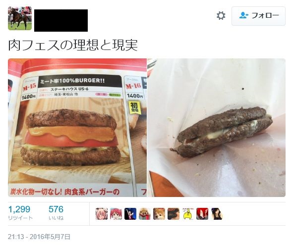Image resolution: width=294 pixels, height=245 pixels.
Task: Open the yellow cartoon character avatar
Action: tap(188, 213)
